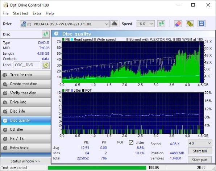Click the Test completed status text
Viewport: 216px width, 171px height.
[14, 168]
